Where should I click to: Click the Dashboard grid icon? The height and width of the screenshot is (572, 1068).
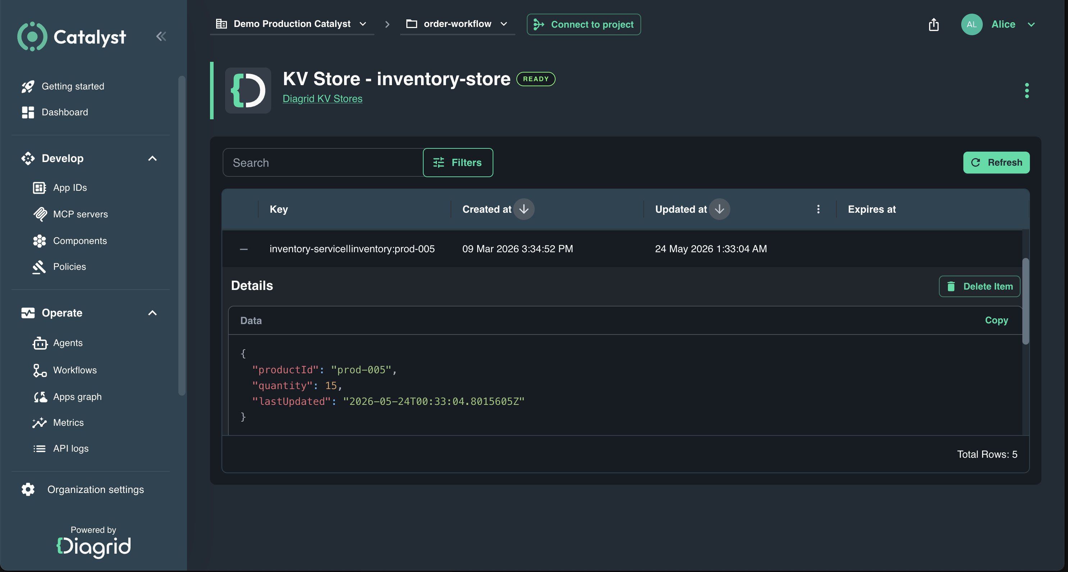(x=28, y=112)
